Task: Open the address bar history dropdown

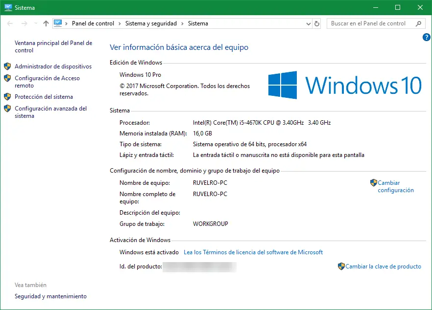Action: pyautogui.click(x=308, y=24)
